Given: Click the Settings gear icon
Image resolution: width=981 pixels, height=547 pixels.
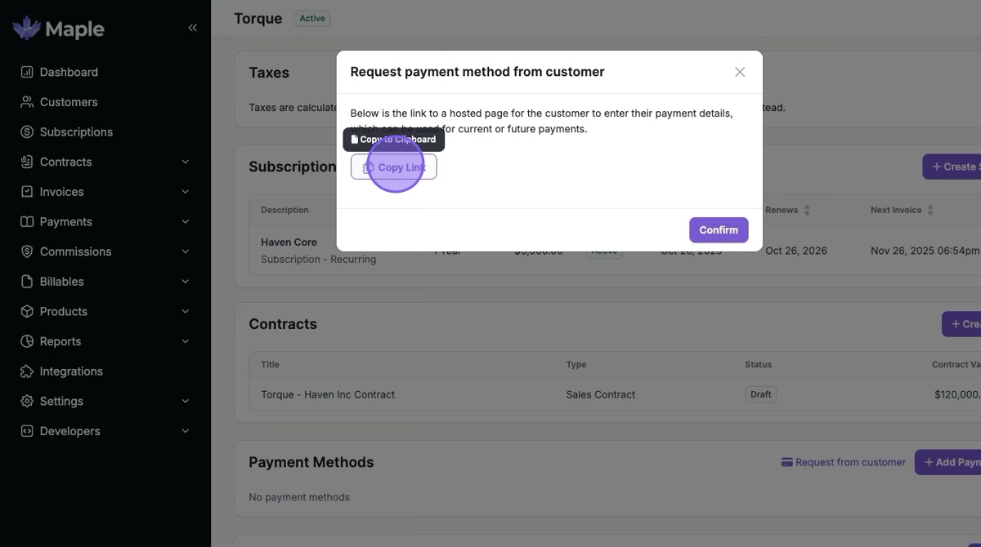Looking at the screenshot, I should pyautogui.click(x=27, y=402).
